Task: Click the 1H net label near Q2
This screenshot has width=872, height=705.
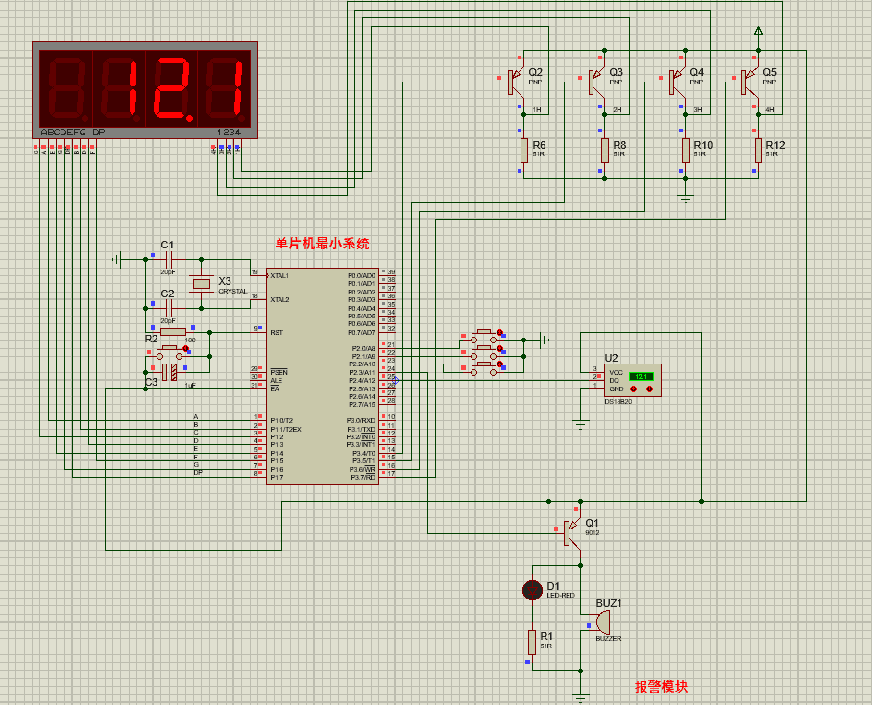Action: pos(537,110)
